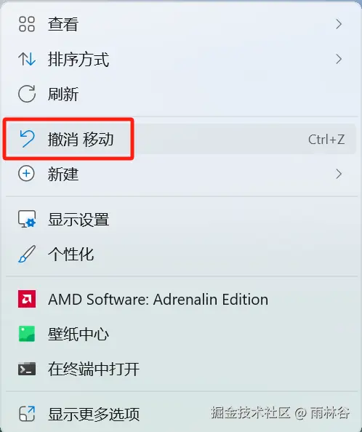Viewport: 362px width, 432px height.
Task: Click the circular refresh arrow icon
Action: pyautogui.click(x=27, y=94)
